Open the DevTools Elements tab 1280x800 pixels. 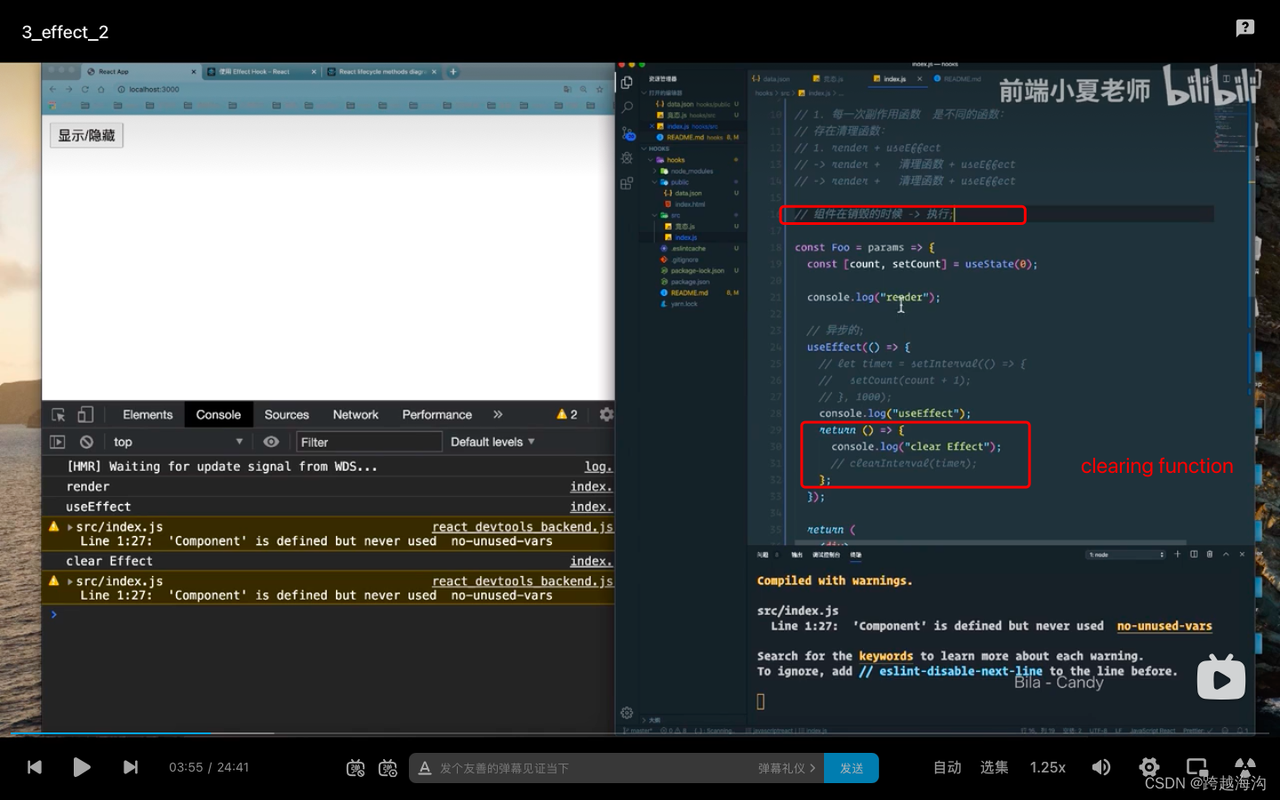coord(148,414)
